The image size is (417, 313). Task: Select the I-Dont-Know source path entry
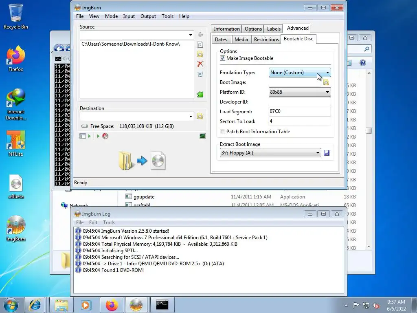(x=131, y=44)
